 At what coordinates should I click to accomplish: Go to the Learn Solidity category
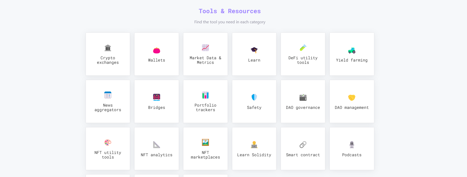tap(254, 155)
